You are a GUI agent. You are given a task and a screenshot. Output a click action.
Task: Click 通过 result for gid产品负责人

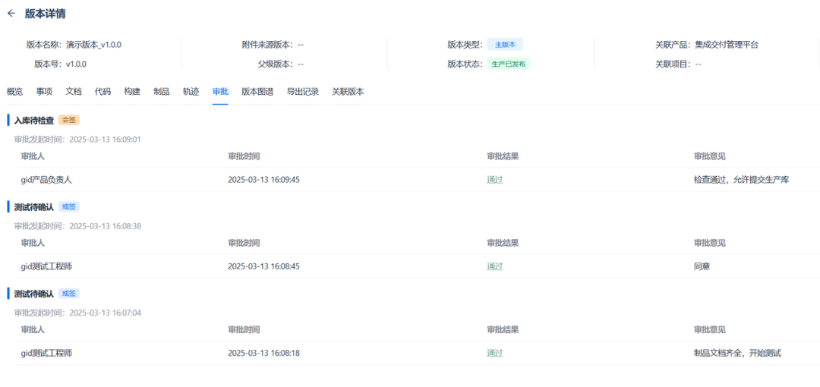494,180
